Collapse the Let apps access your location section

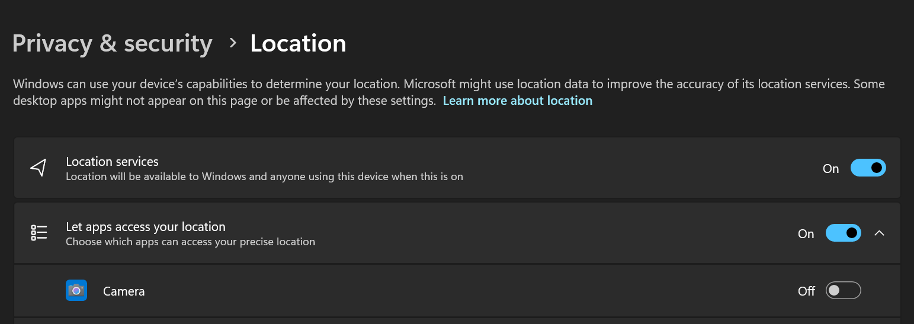(880, 233)
